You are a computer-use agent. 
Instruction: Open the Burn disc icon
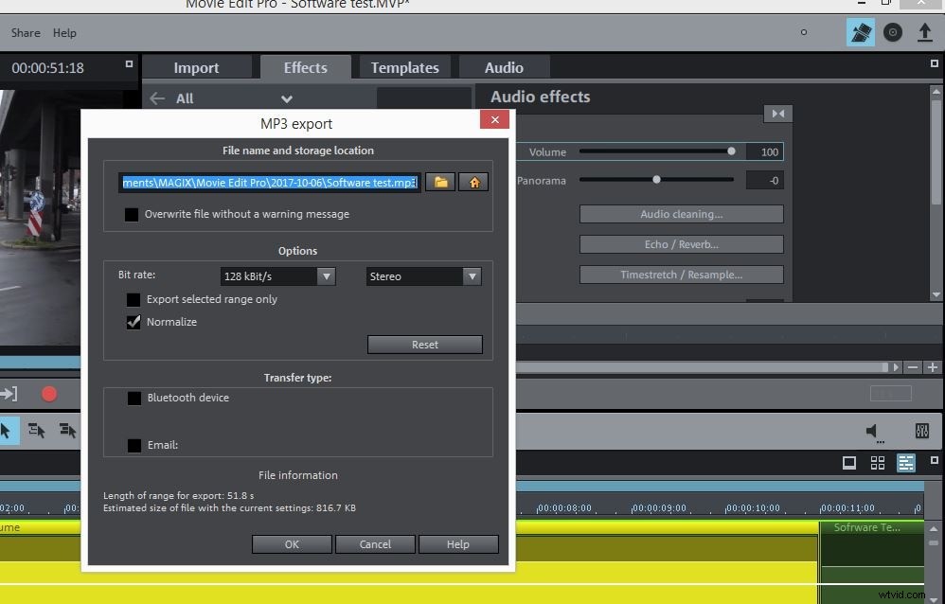pyautogui.click(x=893, y=32)
